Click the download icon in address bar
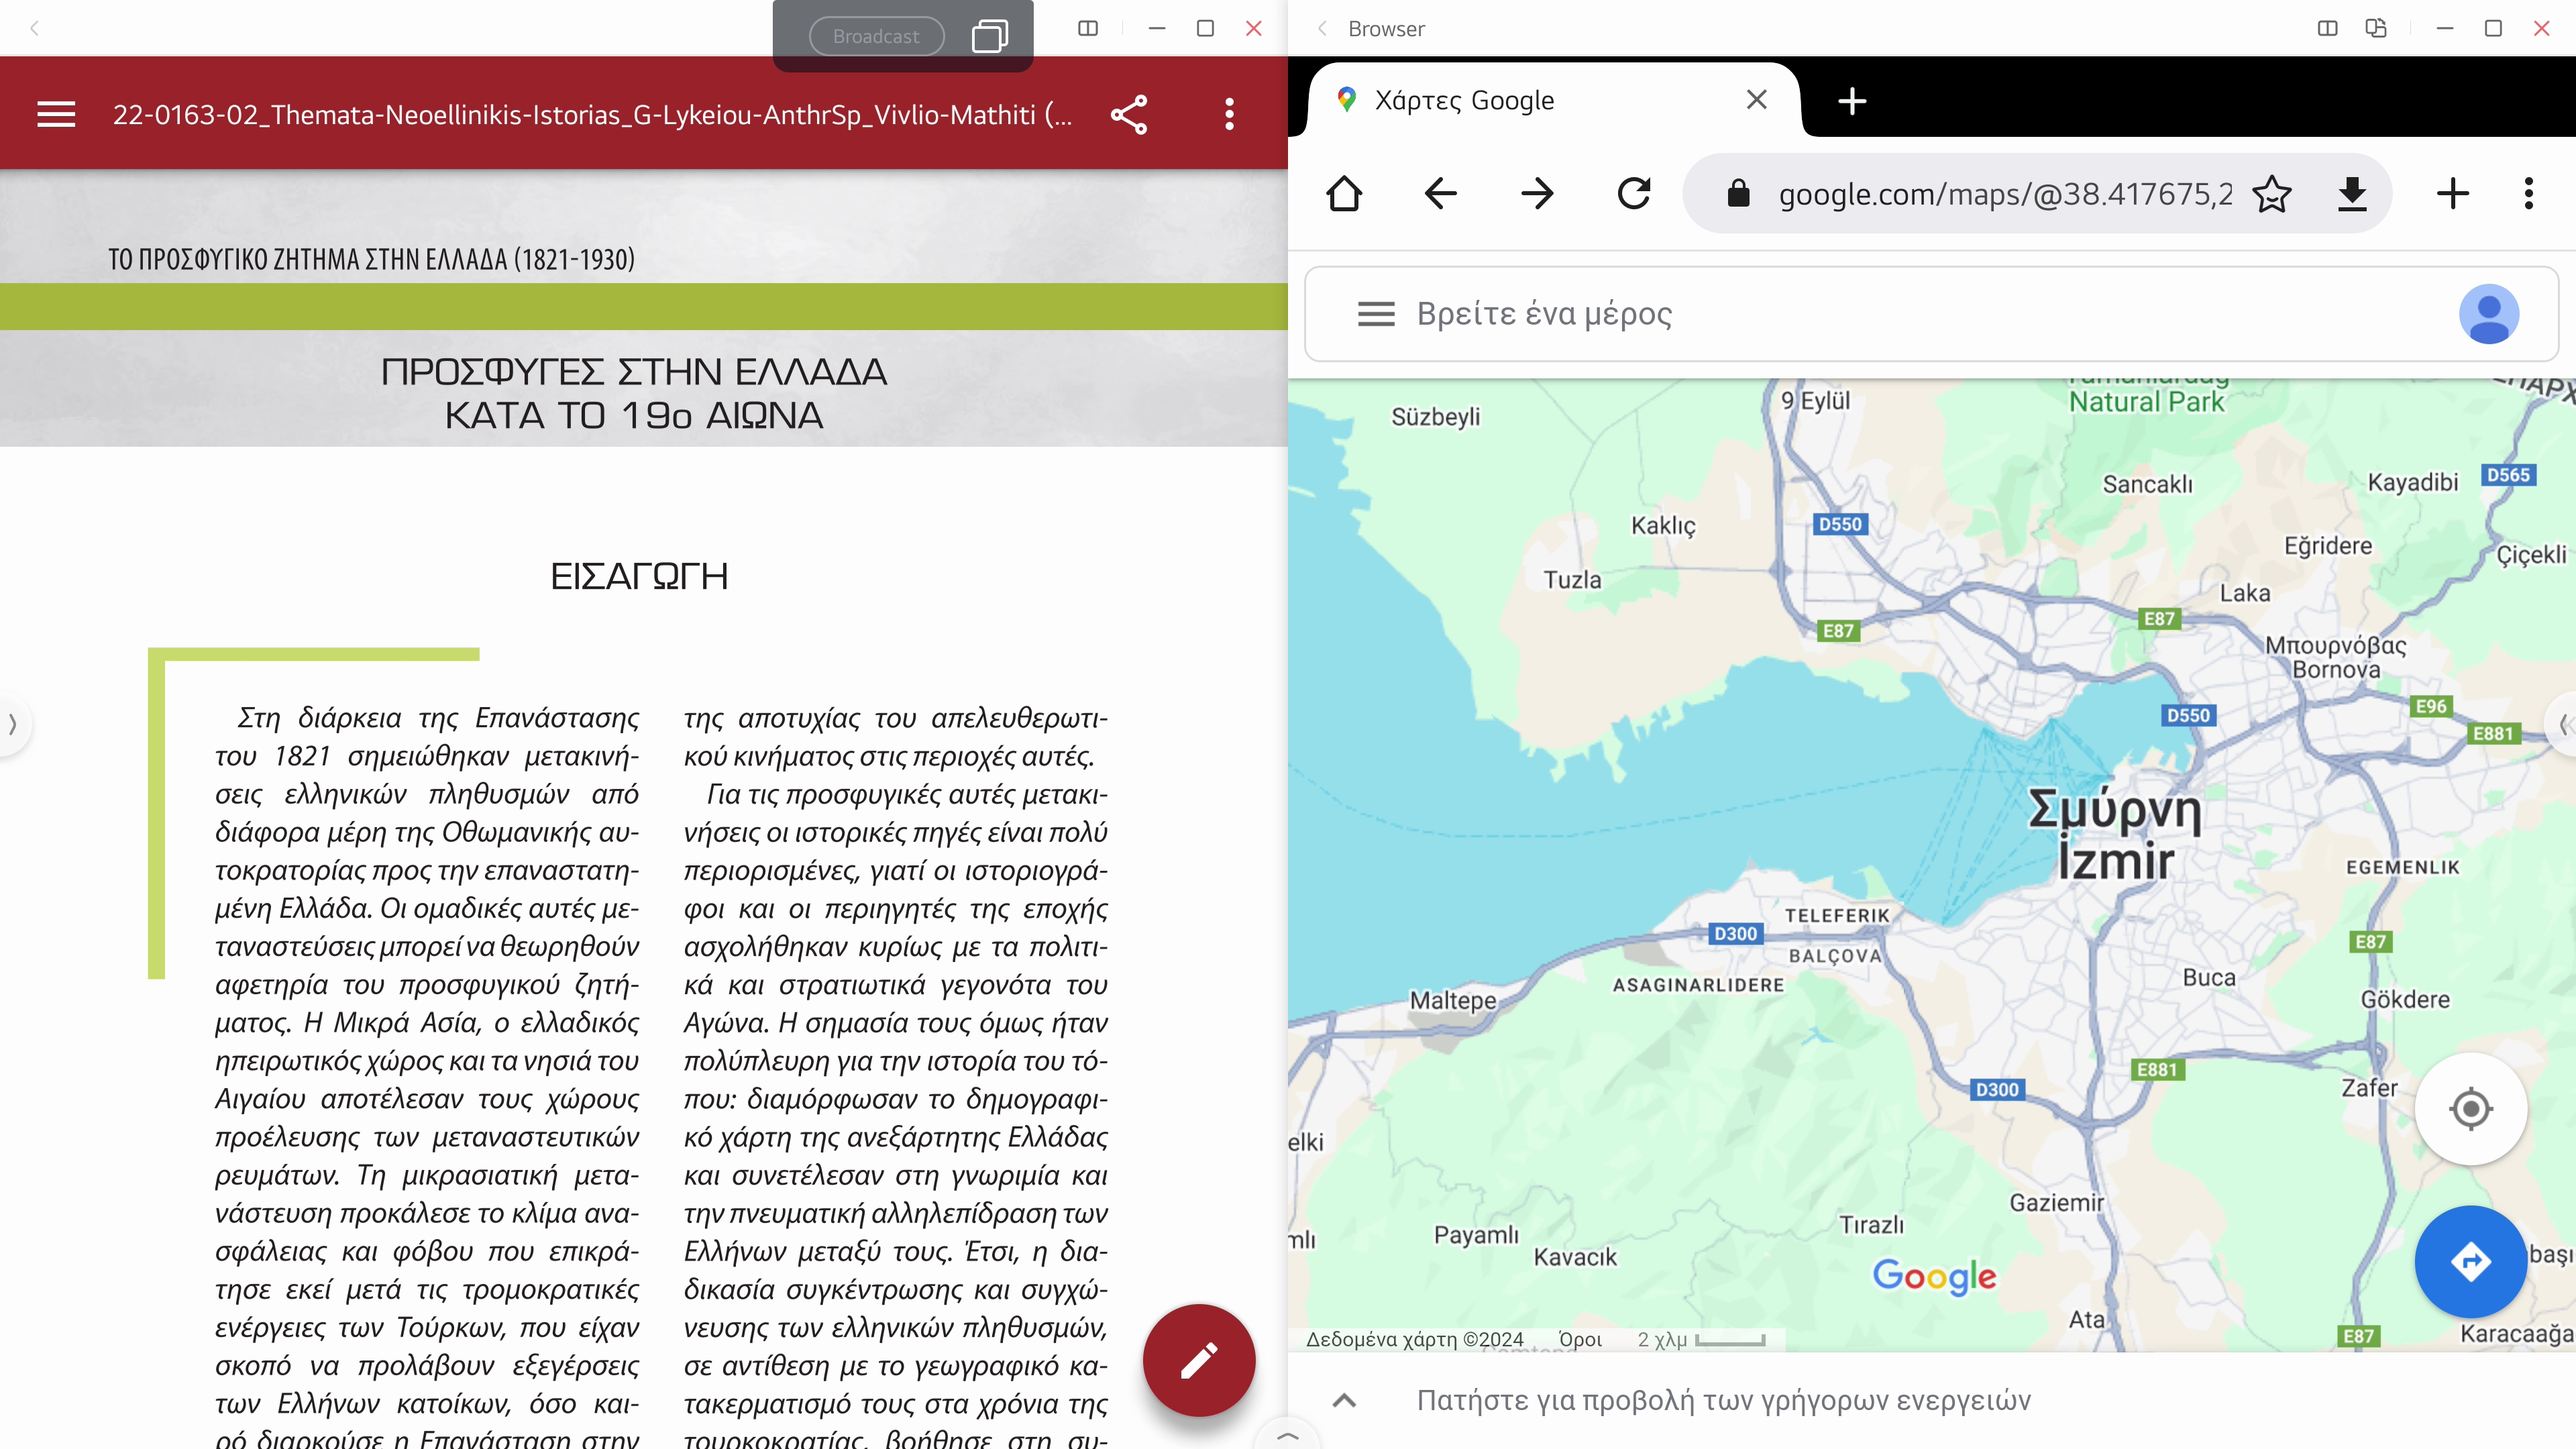This screenshot has height=1449, width=2576. tap(2352, 193)
